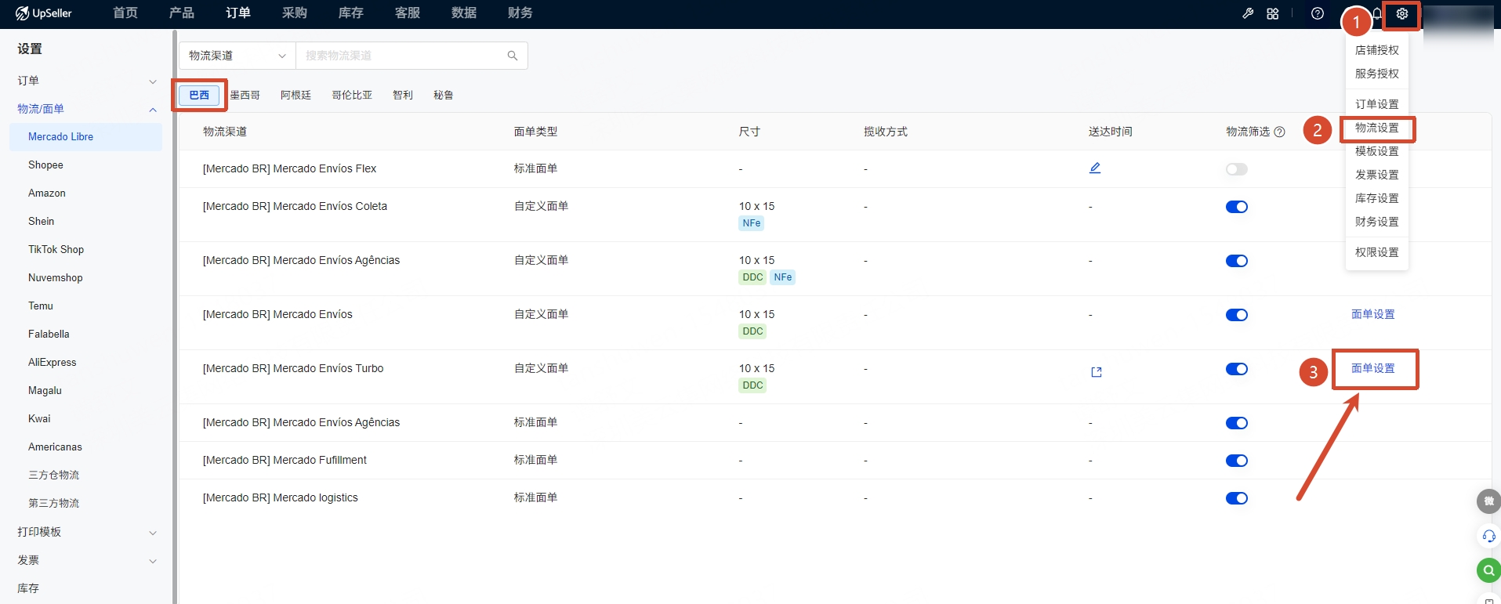Switch to the 哥伦比亚 country tab

tap(352, 95)
